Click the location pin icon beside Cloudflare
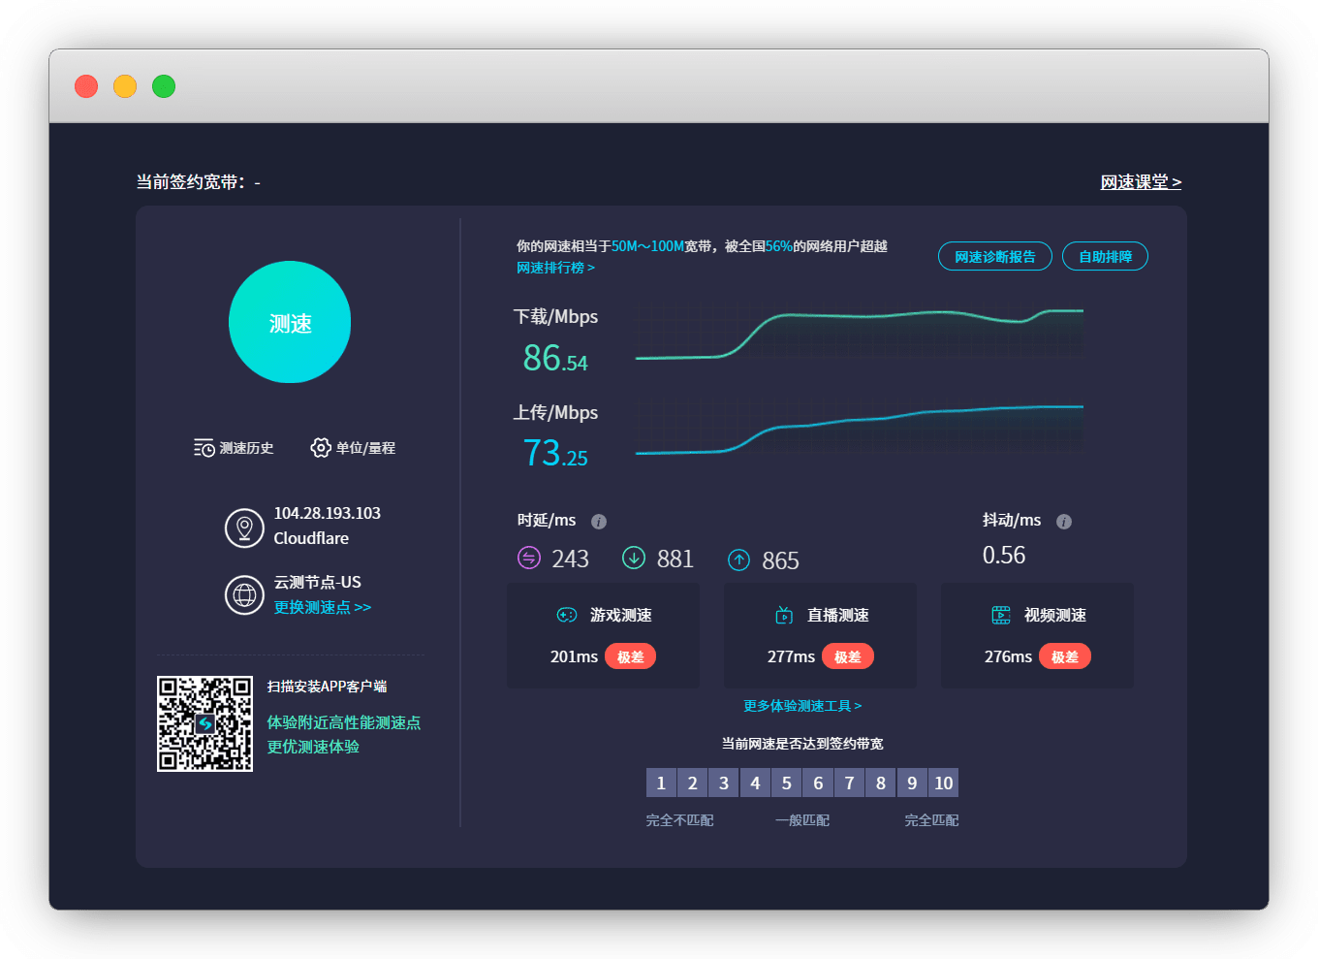This screenshot has height=959, width=1318. click(244, 527)
